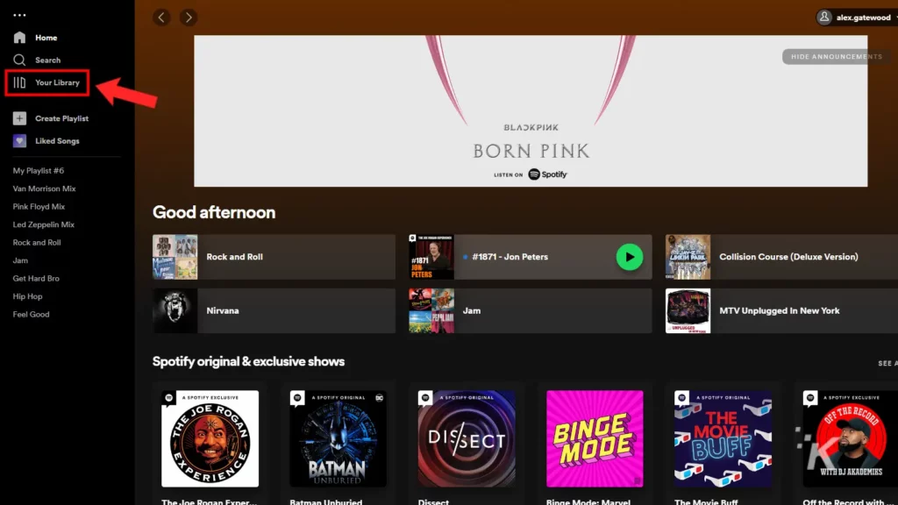Open the three-dot app menu

click(x=19, y=16)
